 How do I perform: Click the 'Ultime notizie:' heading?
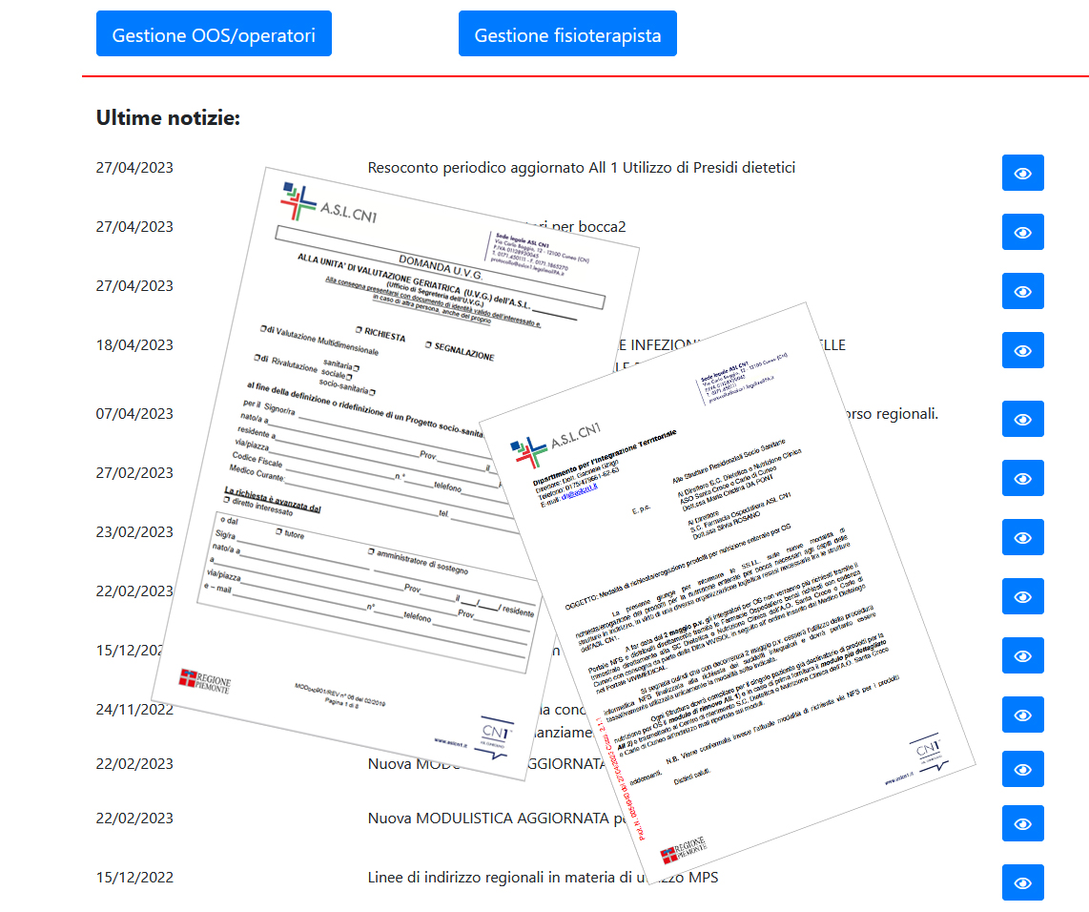pos(168,118)
